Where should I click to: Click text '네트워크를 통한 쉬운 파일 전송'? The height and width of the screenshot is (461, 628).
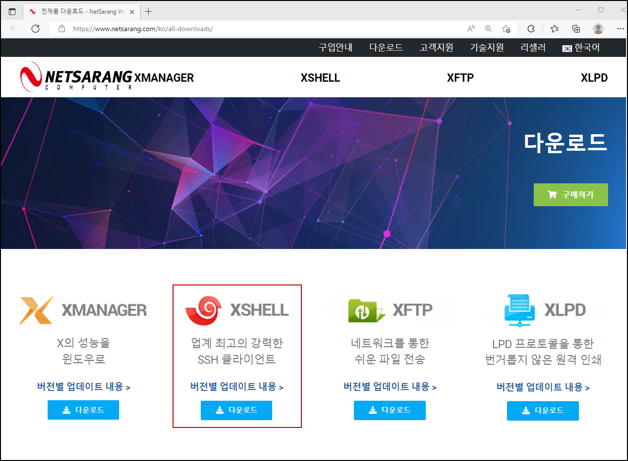point(390,351)
